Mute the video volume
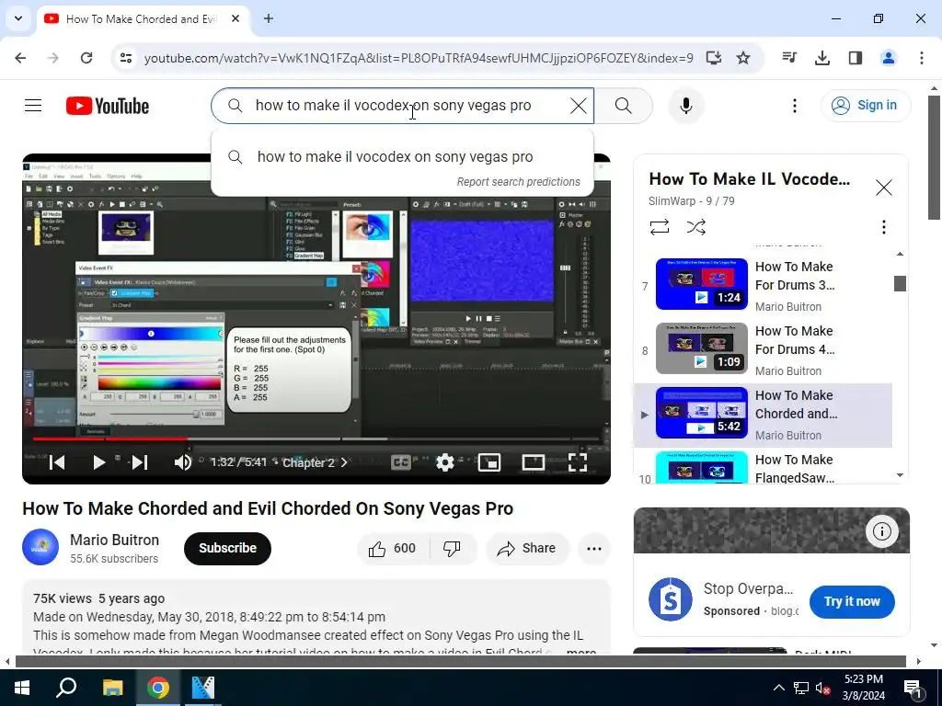Screen dimensions: 942x706 [x=183, y=462]
